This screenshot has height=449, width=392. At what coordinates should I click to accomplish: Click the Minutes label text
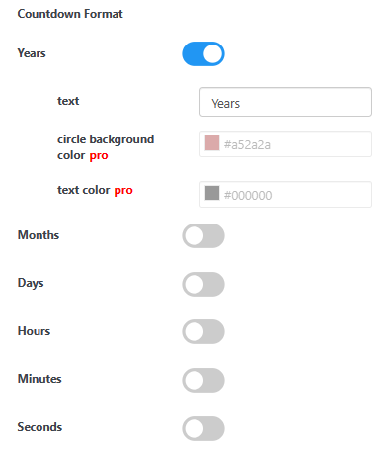[x=39, y=379]
